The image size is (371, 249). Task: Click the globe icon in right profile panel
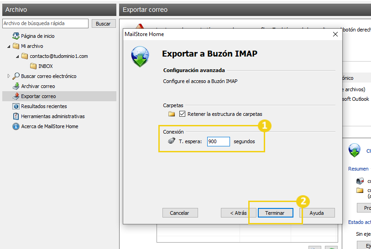(x=354, y=150)
